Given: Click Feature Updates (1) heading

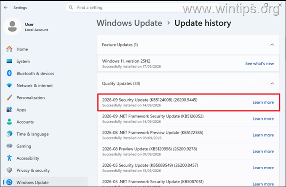Looking at the screenshot, I should coord(120,45).
